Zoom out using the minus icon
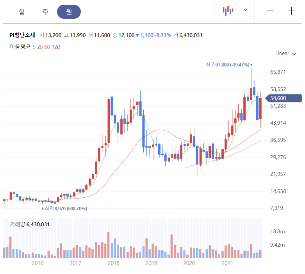 coord(270,11)
